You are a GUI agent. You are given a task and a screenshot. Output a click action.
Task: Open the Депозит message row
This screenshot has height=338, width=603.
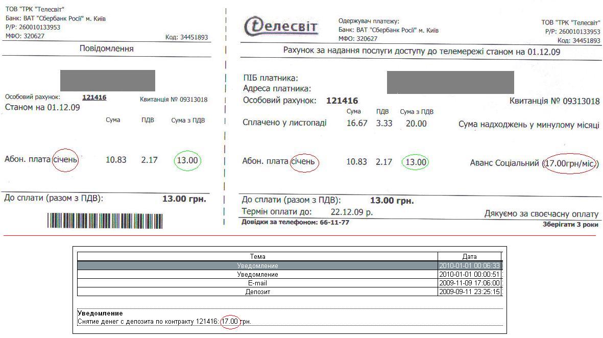(x=257, y=292)
